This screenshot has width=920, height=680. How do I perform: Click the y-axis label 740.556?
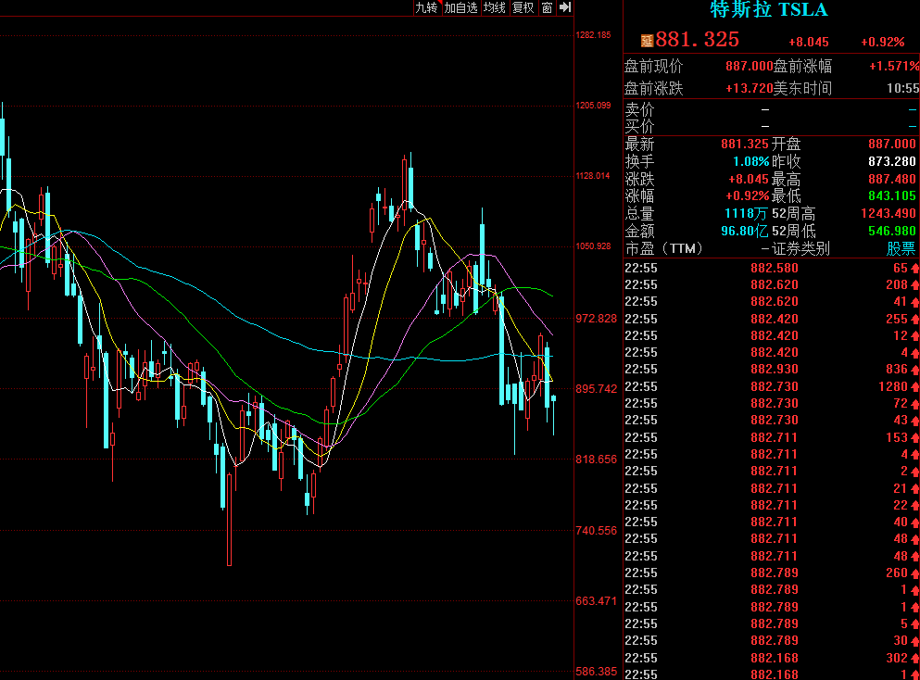click(x=596, y=531)
